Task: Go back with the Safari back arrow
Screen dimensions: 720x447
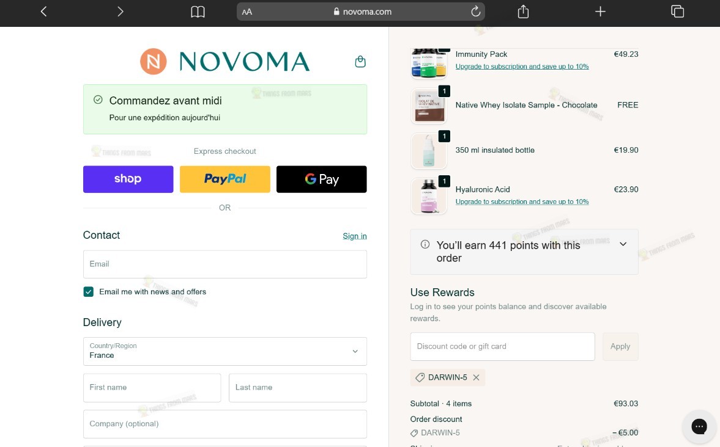Action: (43, 12)
